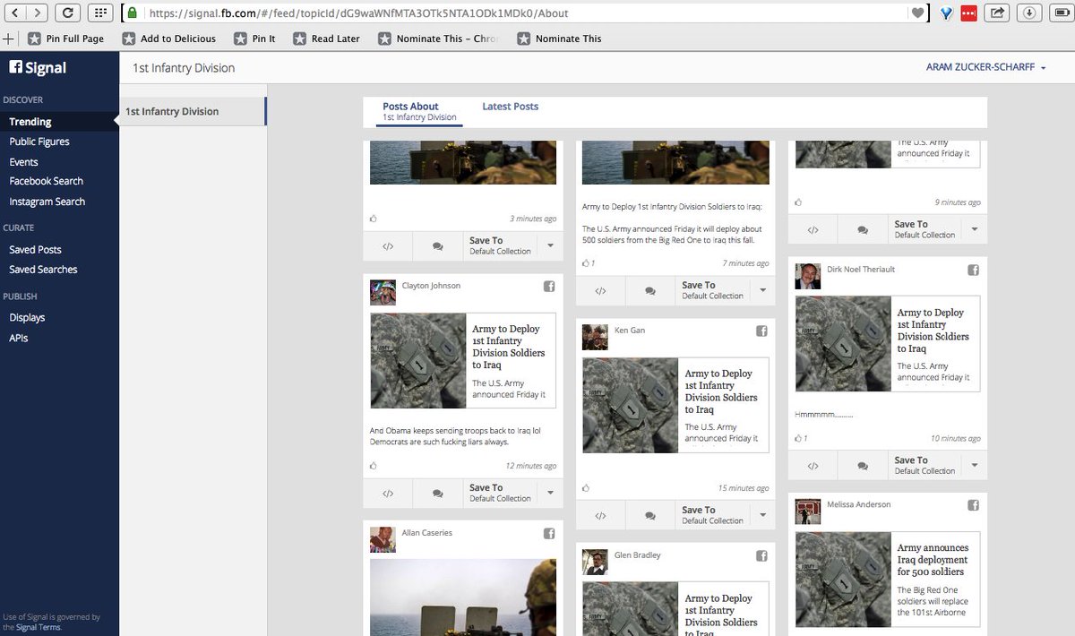Open the red extension icon in toolbar
1075x636 pixels.
click(968, 13)
